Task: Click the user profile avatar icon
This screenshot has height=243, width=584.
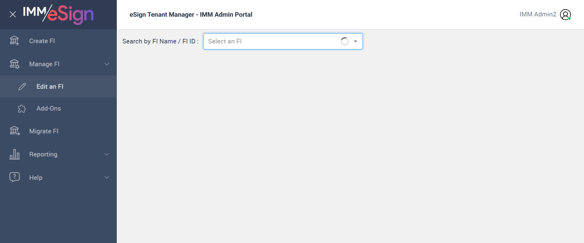Action: 565,15
